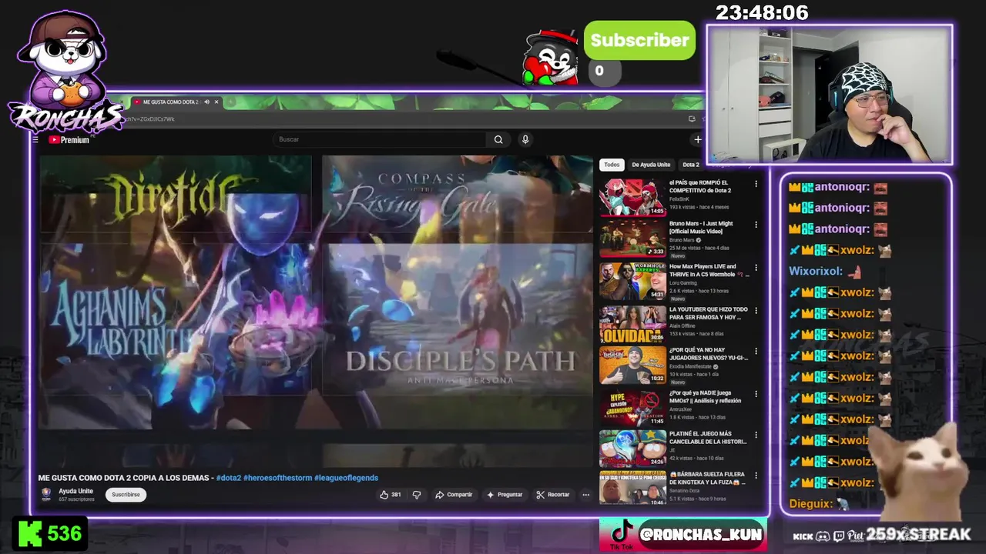The height and width of the screenshot is (554, 986).
Task: Click the @RONCHAS_KUN TikTok handle
Action: click(x=700, y=534)
